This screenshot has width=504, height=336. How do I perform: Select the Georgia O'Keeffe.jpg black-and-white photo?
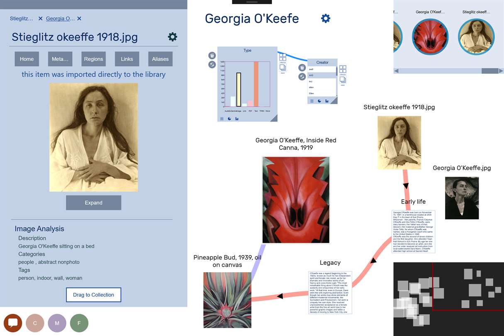coord(462,198)
